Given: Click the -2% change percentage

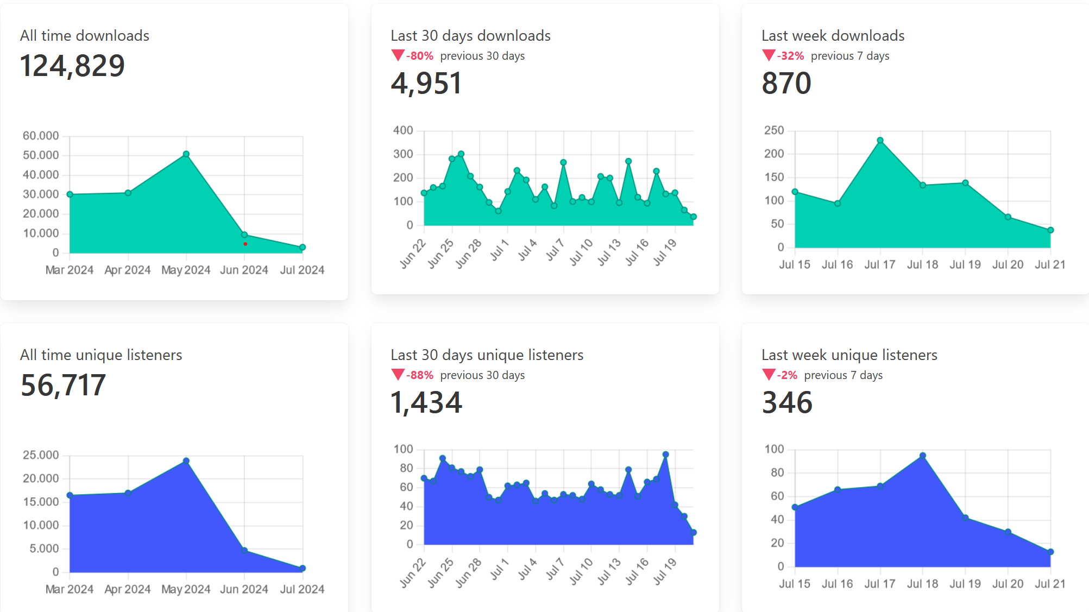Looking at the screenshot, I should pyautogui.click(x=787, y=375).
